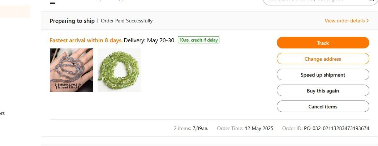The image size is (378, 146).
Task: Click the highlighted pink sidebar item
Action: 15,12
